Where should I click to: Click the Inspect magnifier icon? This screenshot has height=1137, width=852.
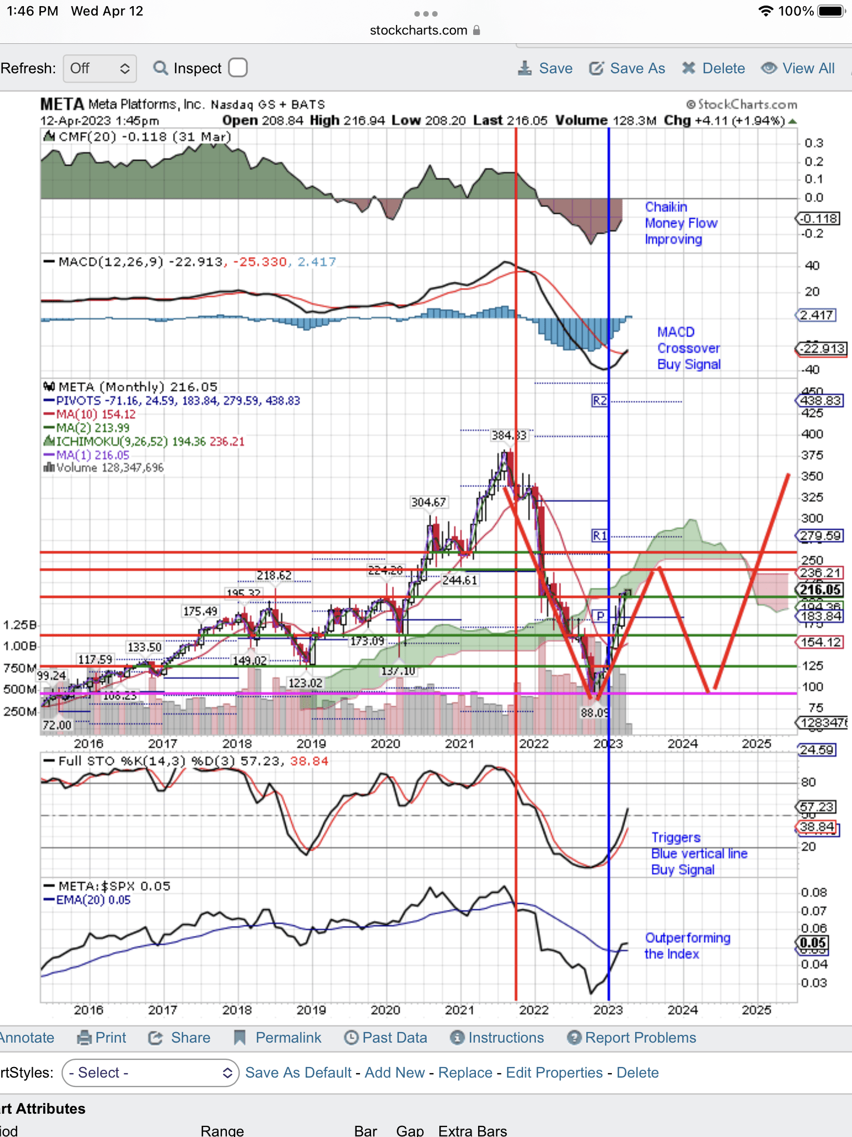tap(160, 68)
